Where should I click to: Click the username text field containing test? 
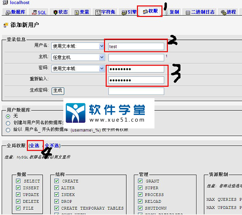[136, 46]
